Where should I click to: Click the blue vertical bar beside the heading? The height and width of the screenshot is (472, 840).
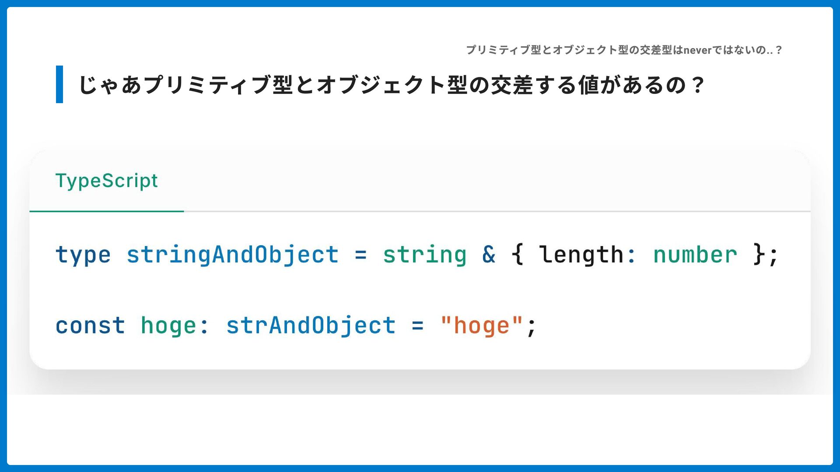coord(59,84)
